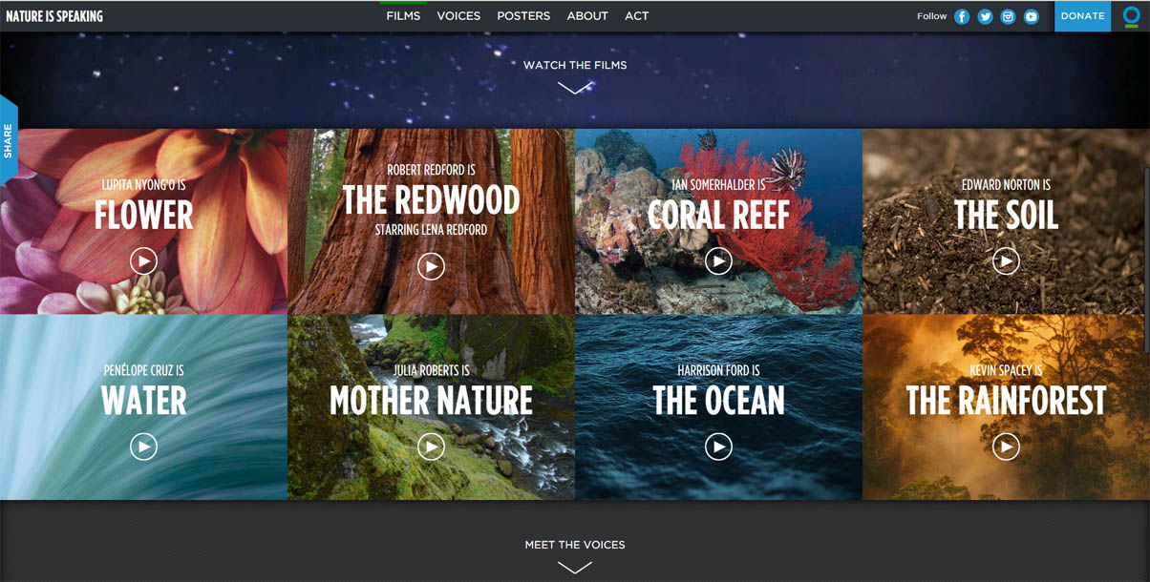The image size is (1150, 582).
Task: Click The Redwood title
Action: (431, 200)
